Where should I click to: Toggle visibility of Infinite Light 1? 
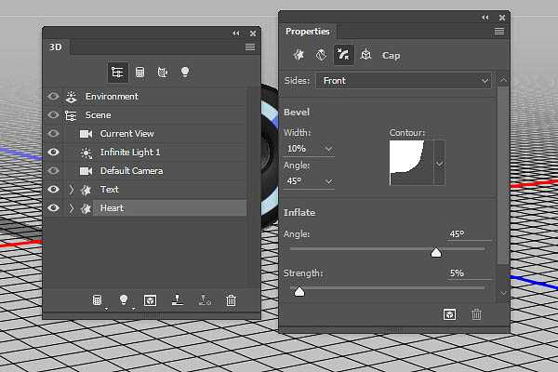point(53,153)
